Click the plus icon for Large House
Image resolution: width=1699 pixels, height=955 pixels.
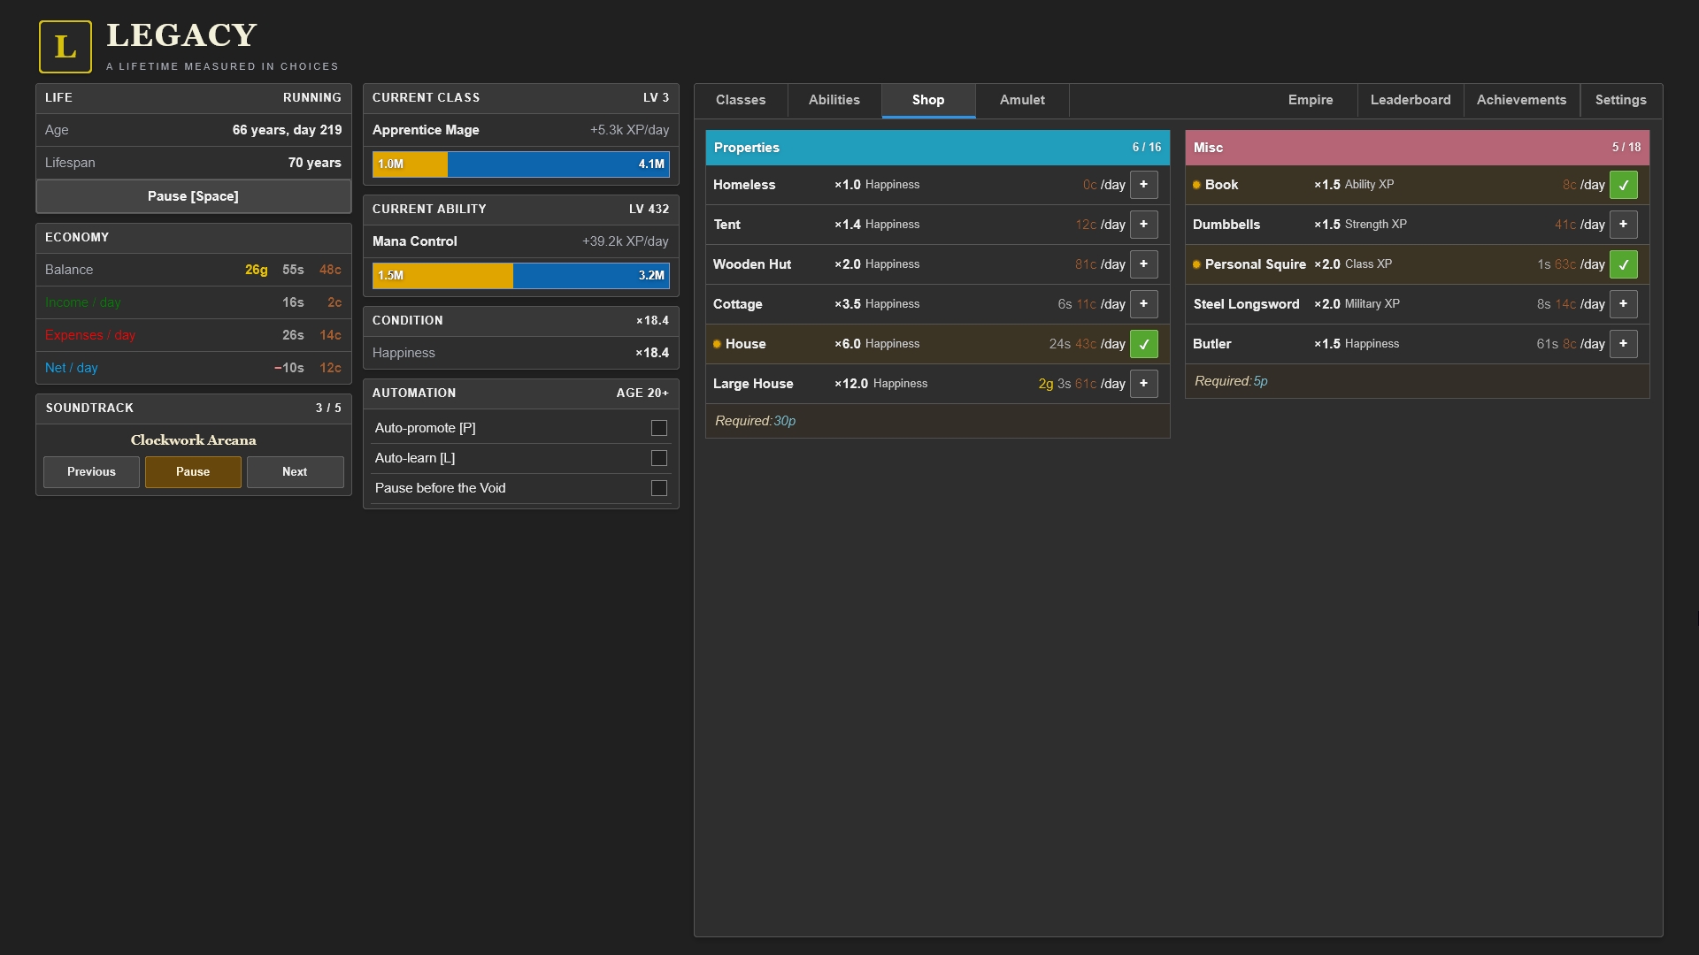[1143, 384]
